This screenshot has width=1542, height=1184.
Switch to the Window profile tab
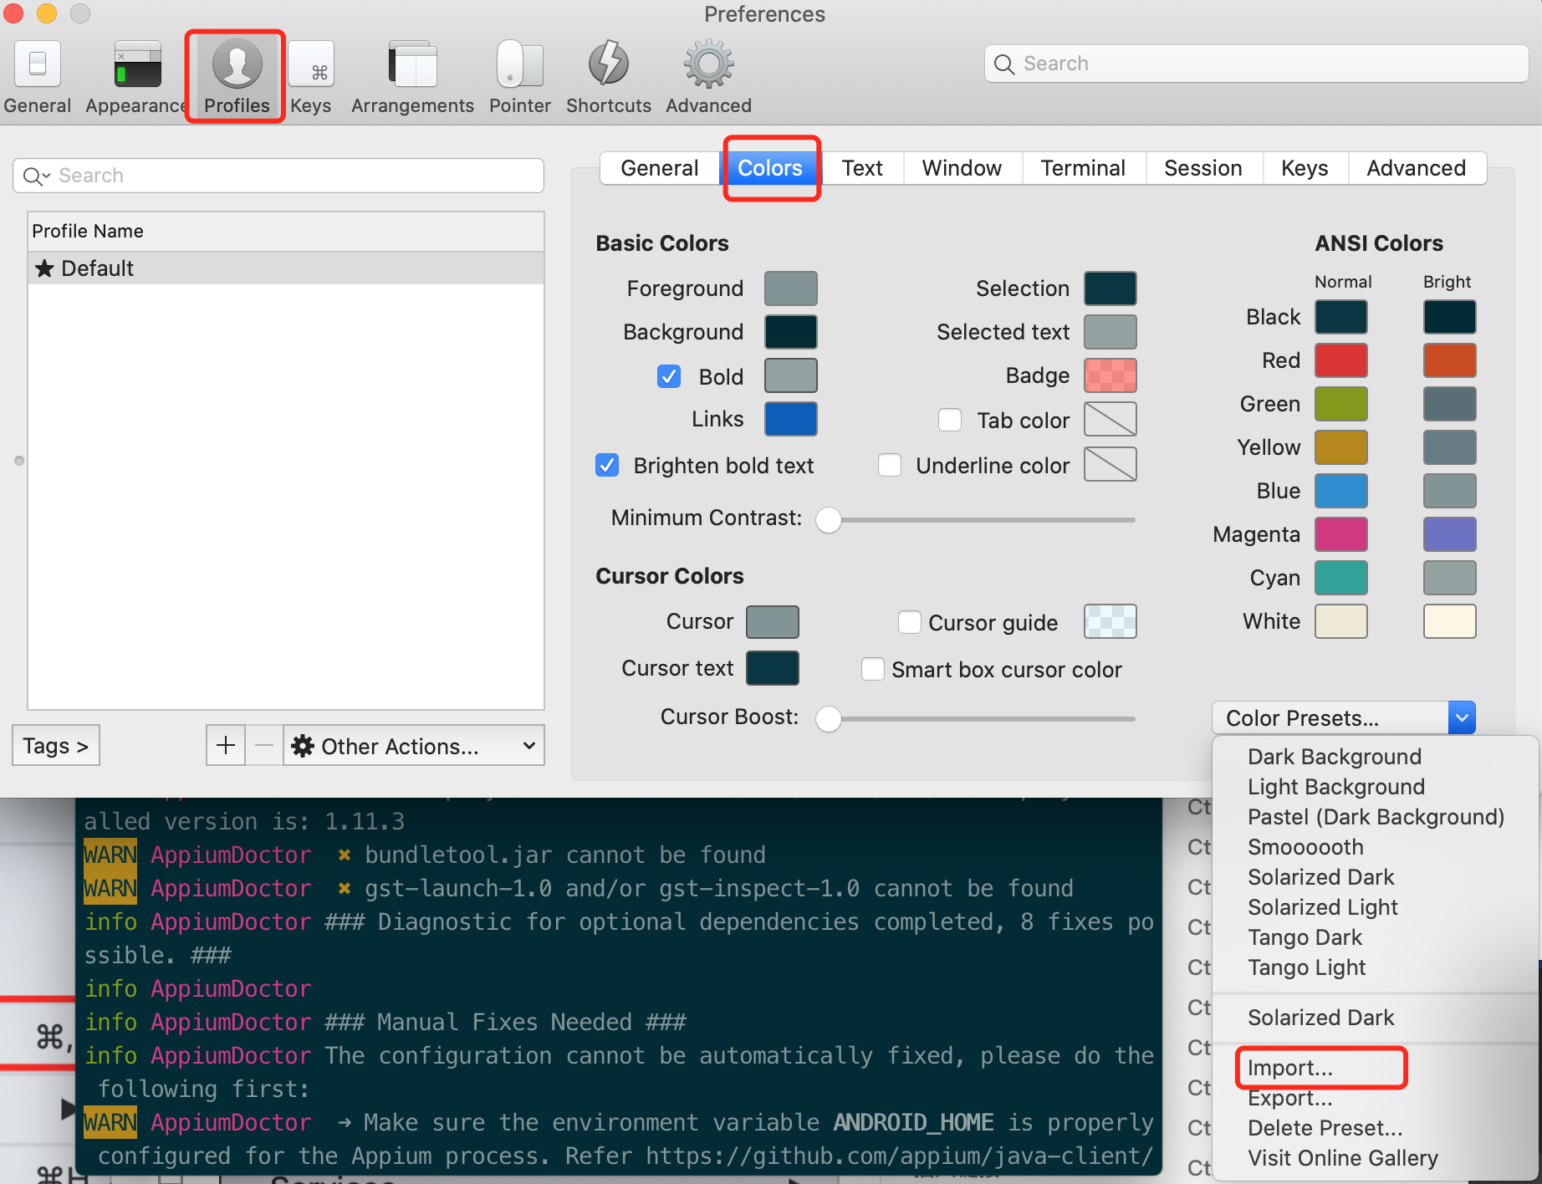(962, 168)
